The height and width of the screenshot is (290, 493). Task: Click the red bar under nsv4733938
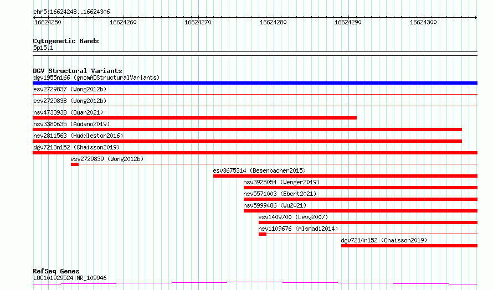pos(194,118)
